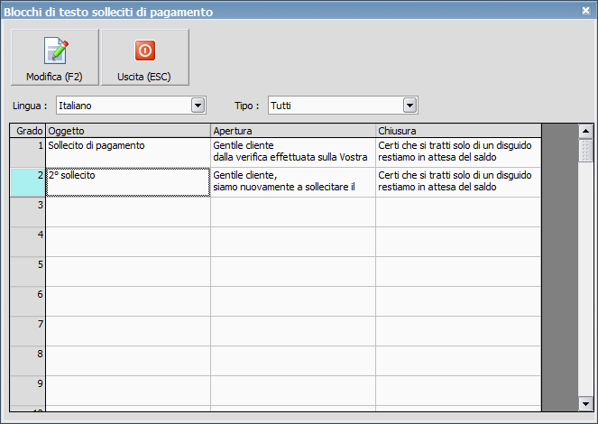Select the '2° sollecito' subject cell
This screenshot has width=598, height=424.
127,181
